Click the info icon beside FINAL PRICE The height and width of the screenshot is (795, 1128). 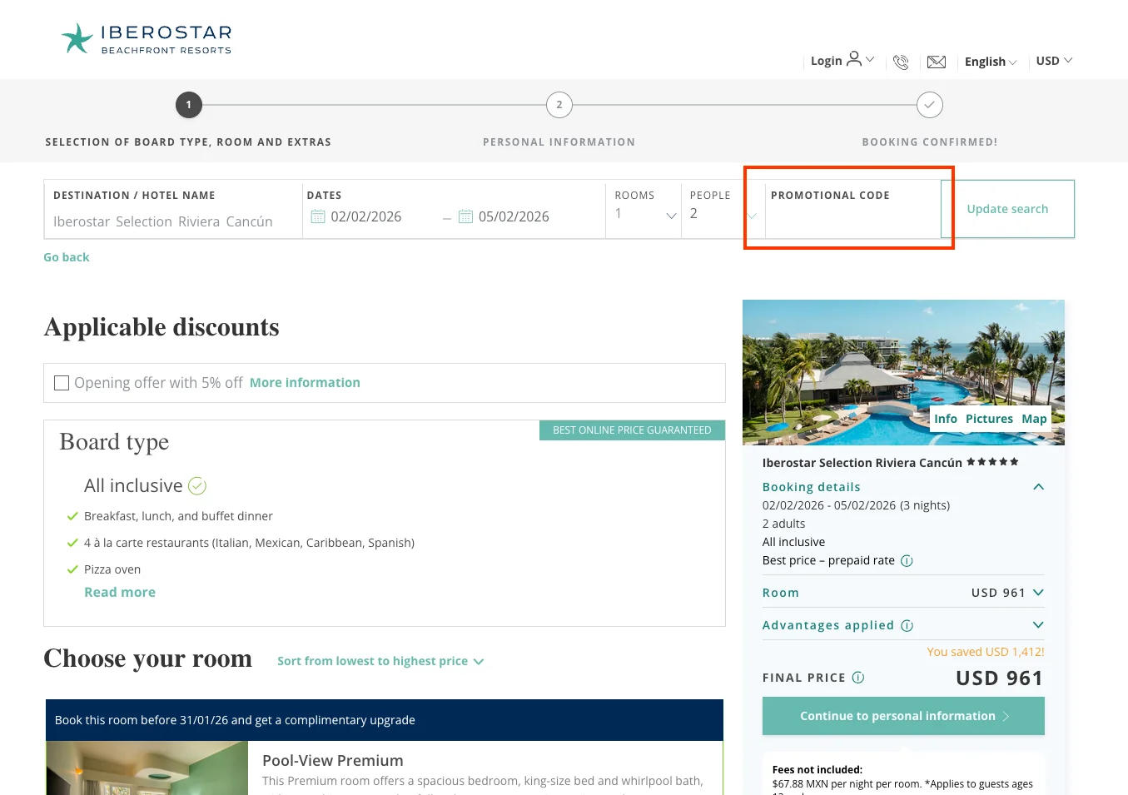pos(858,678)
